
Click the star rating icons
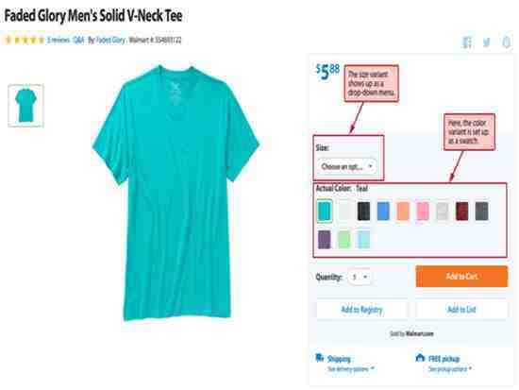[x=25, y=40]
